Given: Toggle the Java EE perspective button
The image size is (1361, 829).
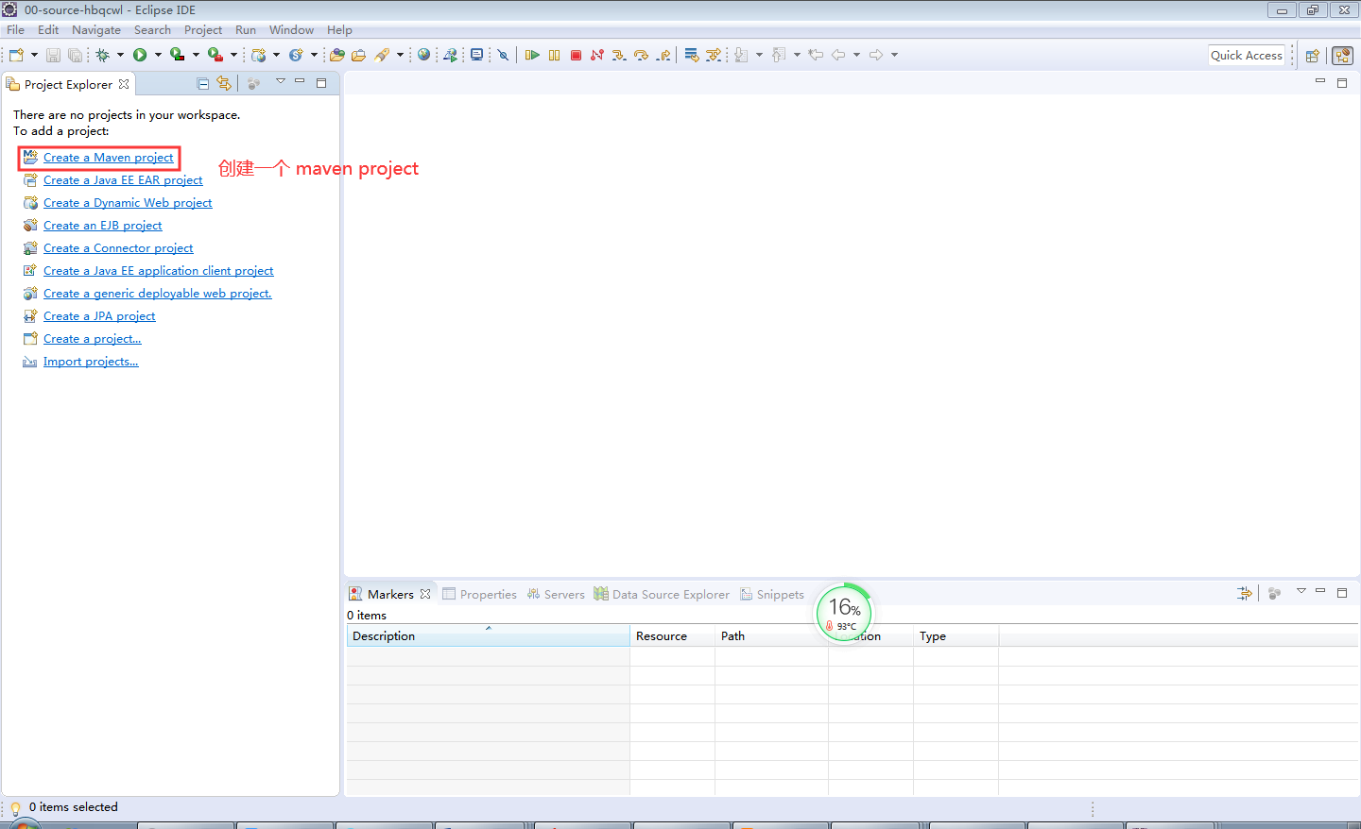Looking at the screenshot, I should pyautogui.click(x=1342, y=56).
